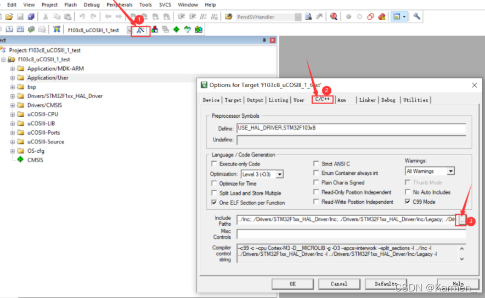Viewport: 485px width, 298px height.
Task: Open the Project menu
Action: coord(49,4)
